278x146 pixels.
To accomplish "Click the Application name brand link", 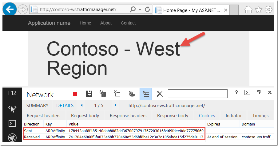I will (49, 23).
